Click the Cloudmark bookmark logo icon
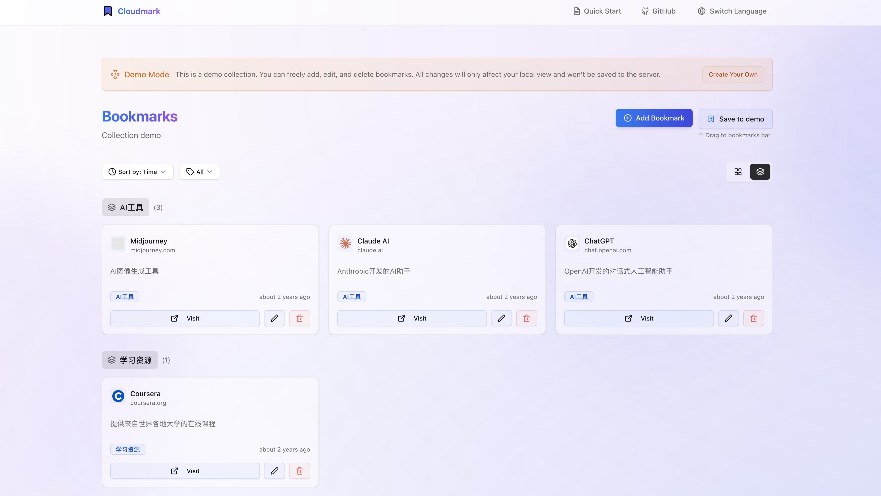 tap(108, 11)
